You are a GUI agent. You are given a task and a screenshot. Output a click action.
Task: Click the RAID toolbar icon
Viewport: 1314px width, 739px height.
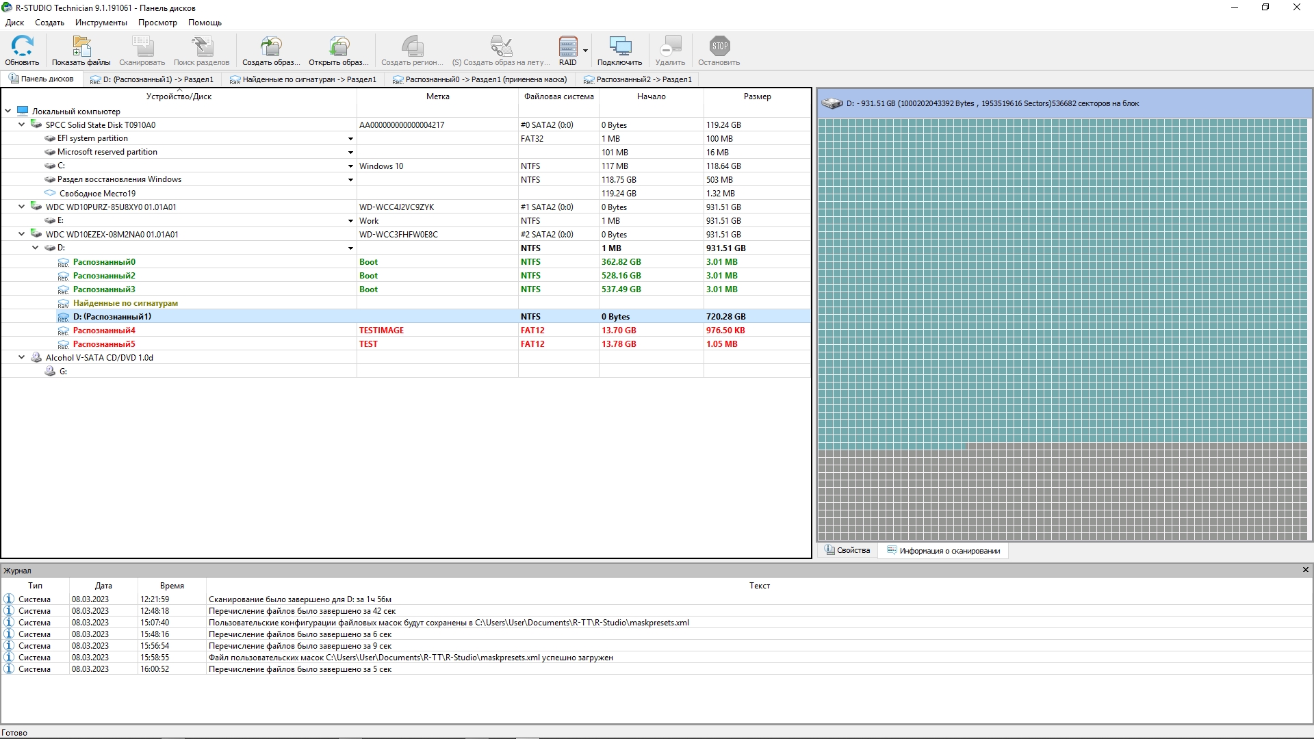click(567, 47)
